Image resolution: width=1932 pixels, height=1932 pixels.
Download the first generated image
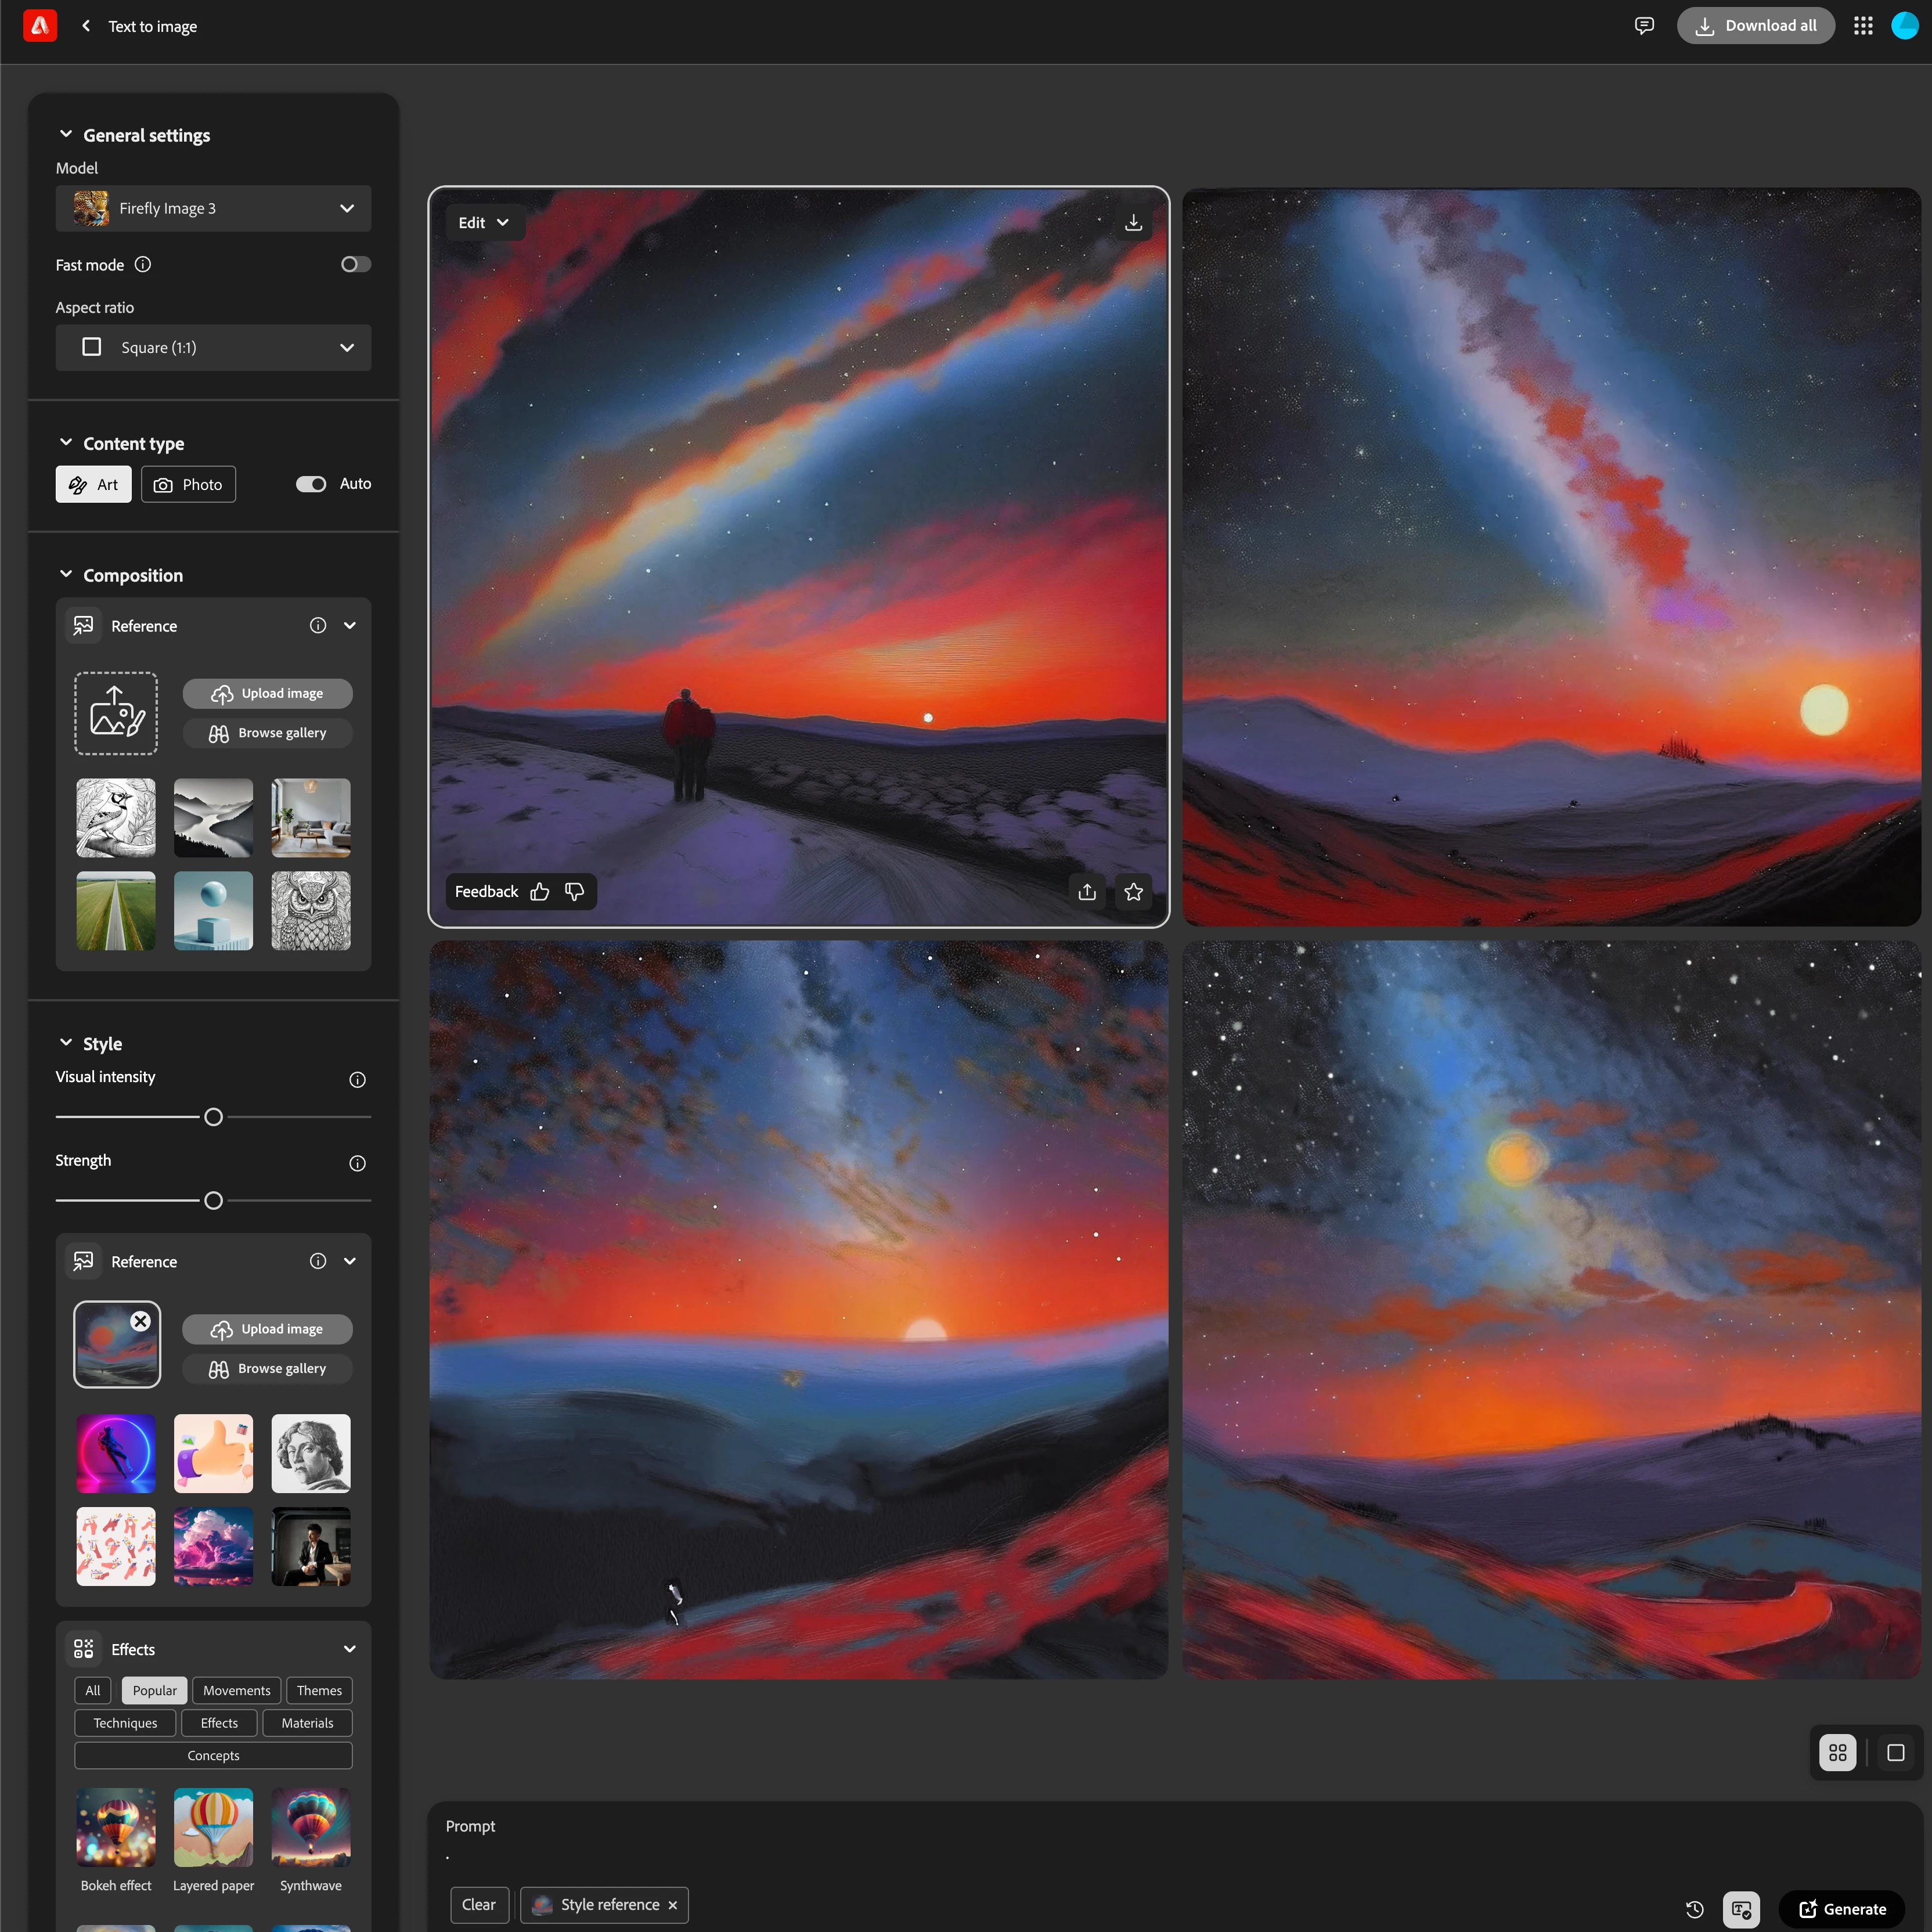coord(1133,223)
